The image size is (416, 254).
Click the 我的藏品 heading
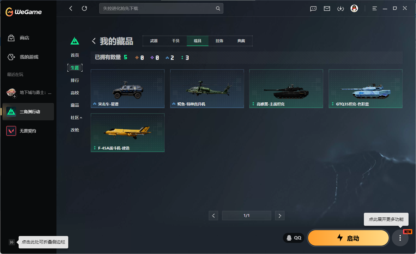(116, 41)
